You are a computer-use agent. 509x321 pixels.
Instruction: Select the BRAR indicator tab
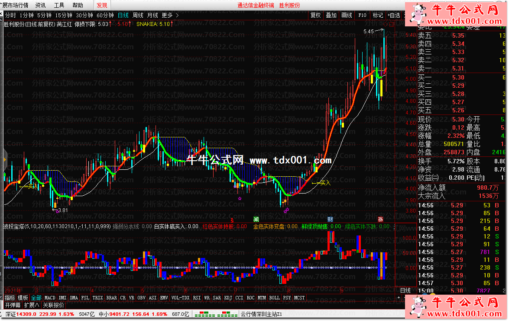[111, 298]
